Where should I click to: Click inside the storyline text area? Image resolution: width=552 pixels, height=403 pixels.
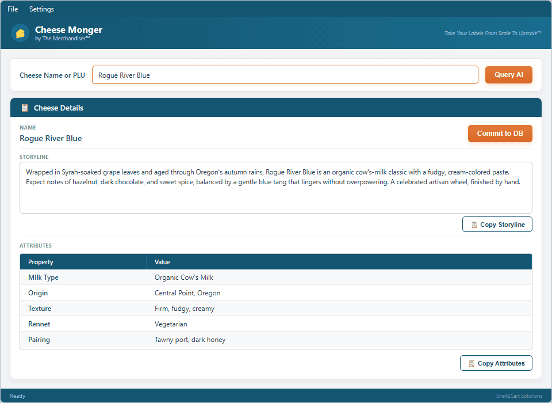click(275, 188)
